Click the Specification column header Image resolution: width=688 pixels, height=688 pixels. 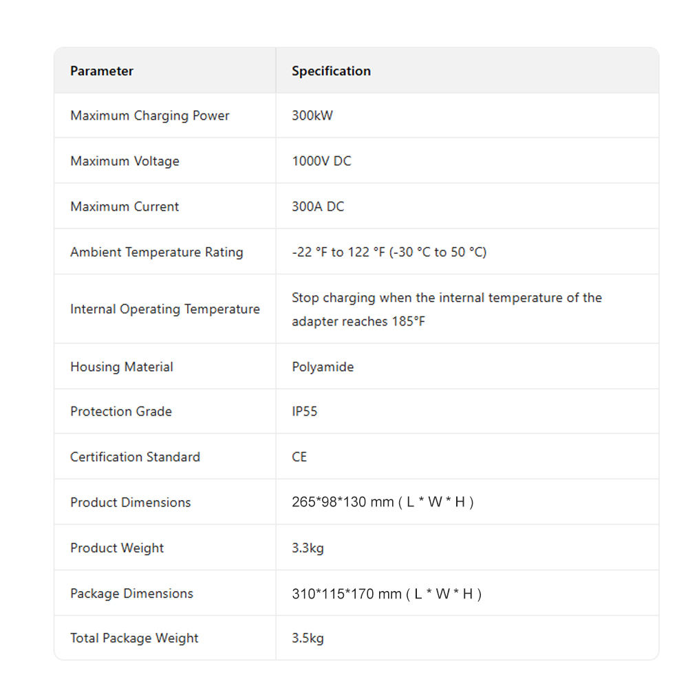pyautogui.click(x=331, y=71)
